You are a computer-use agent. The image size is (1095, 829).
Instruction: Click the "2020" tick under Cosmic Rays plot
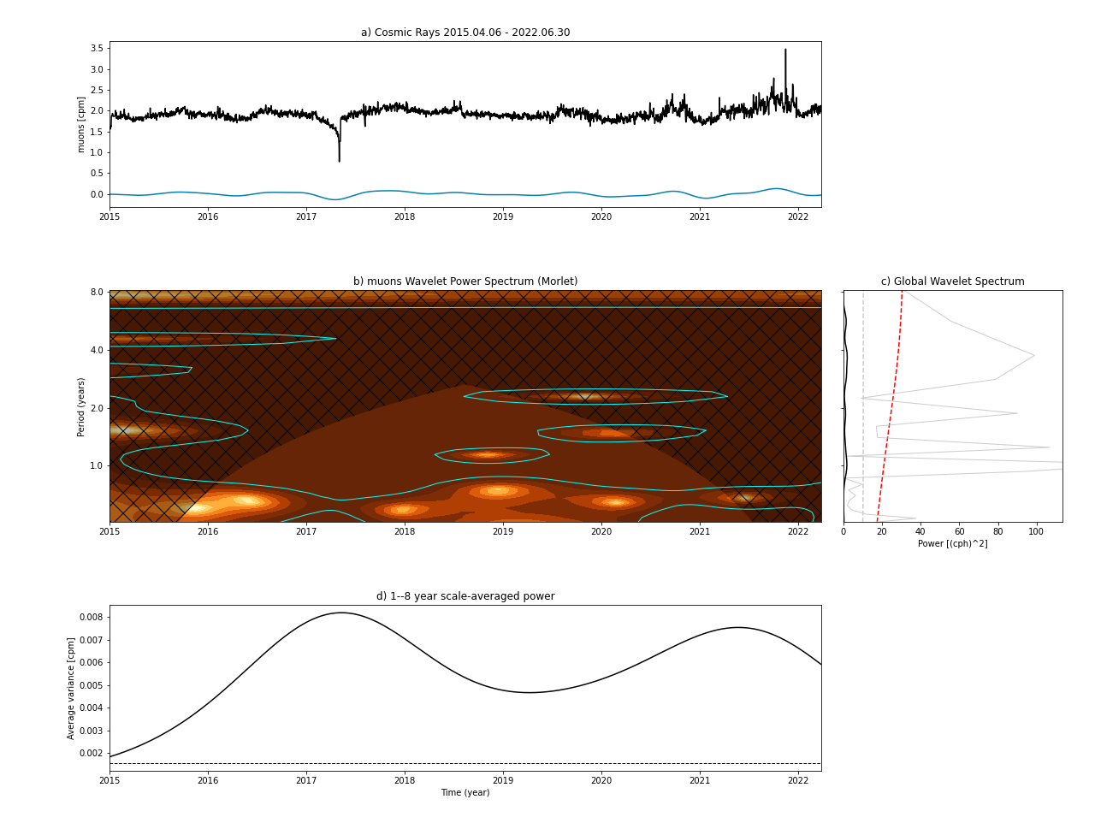click(x=601, y=217)
